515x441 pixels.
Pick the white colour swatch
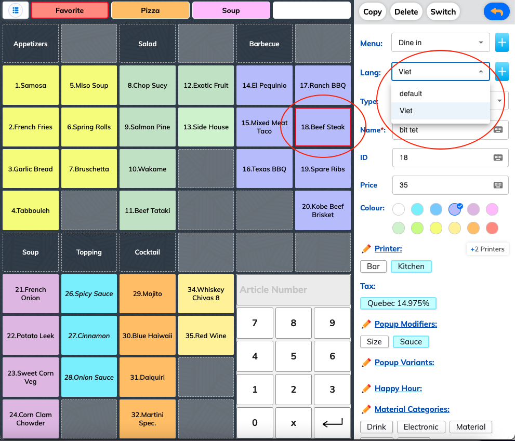click(399, 209)
